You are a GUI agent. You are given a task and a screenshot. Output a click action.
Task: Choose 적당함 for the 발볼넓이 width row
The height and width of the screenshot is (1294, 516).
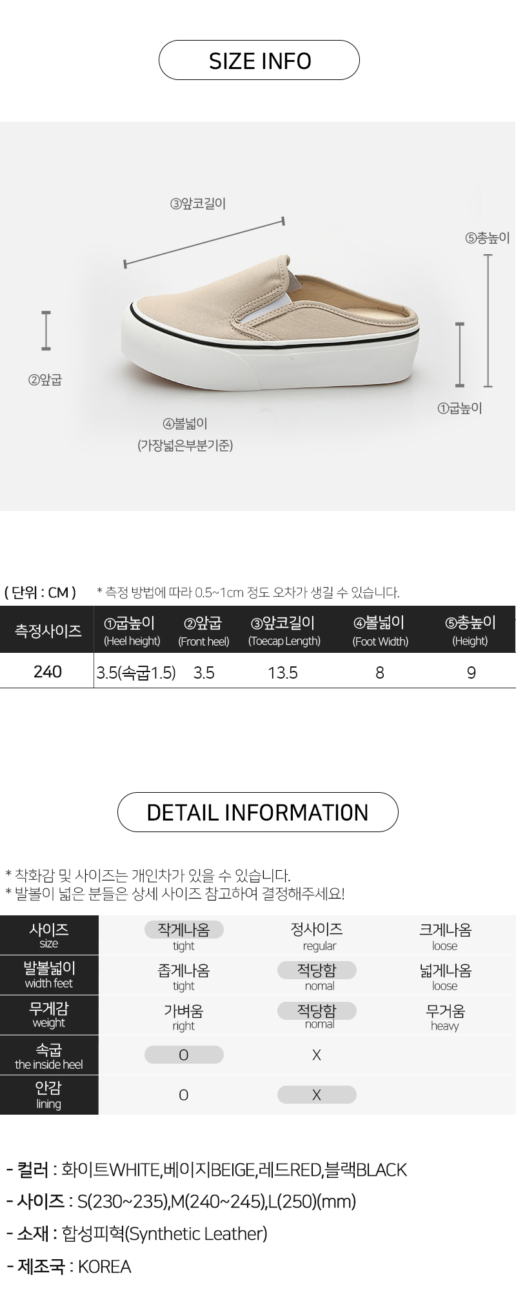(317, 970)
